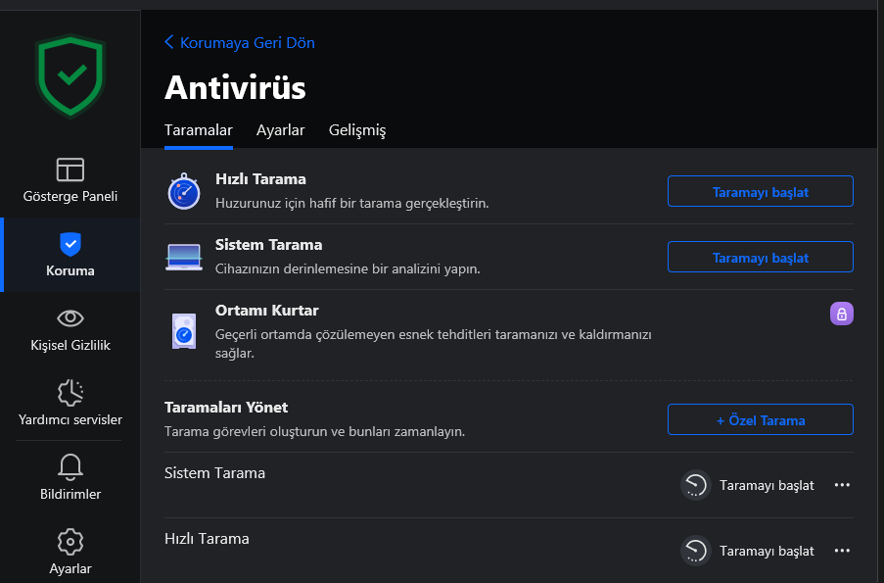Select the Koruma shield icon

[x=70, y=244]
